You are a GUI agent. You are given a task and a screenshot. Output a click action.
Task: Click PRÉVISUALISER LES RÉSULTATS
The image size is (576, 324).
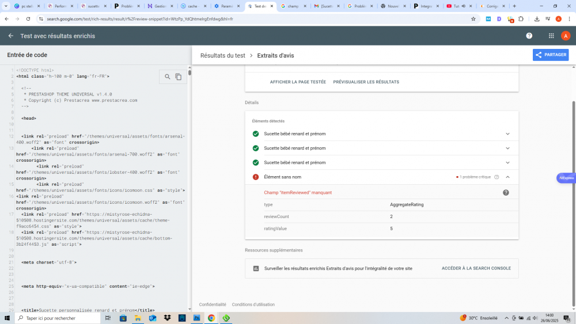(366, 82)
